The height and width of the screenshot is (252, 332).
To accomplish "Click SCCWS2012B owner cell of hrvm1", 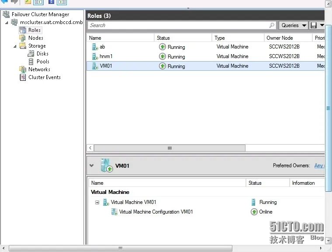I will tap(284, 56).
